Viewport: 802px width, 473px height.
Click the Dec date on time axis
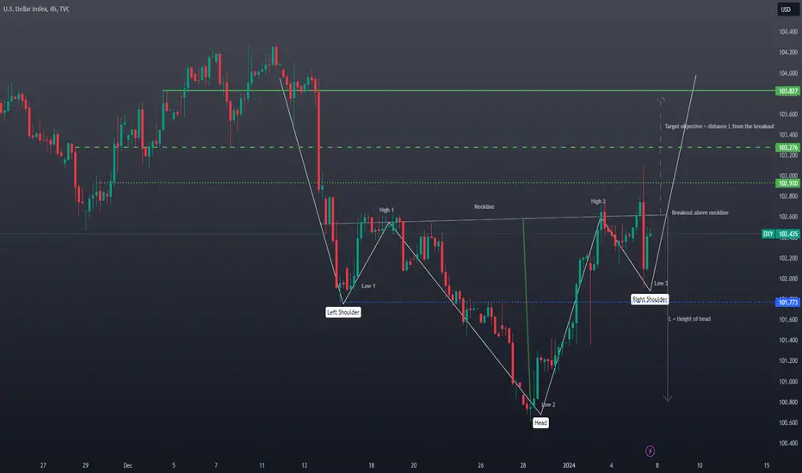(x=128, y=465)
